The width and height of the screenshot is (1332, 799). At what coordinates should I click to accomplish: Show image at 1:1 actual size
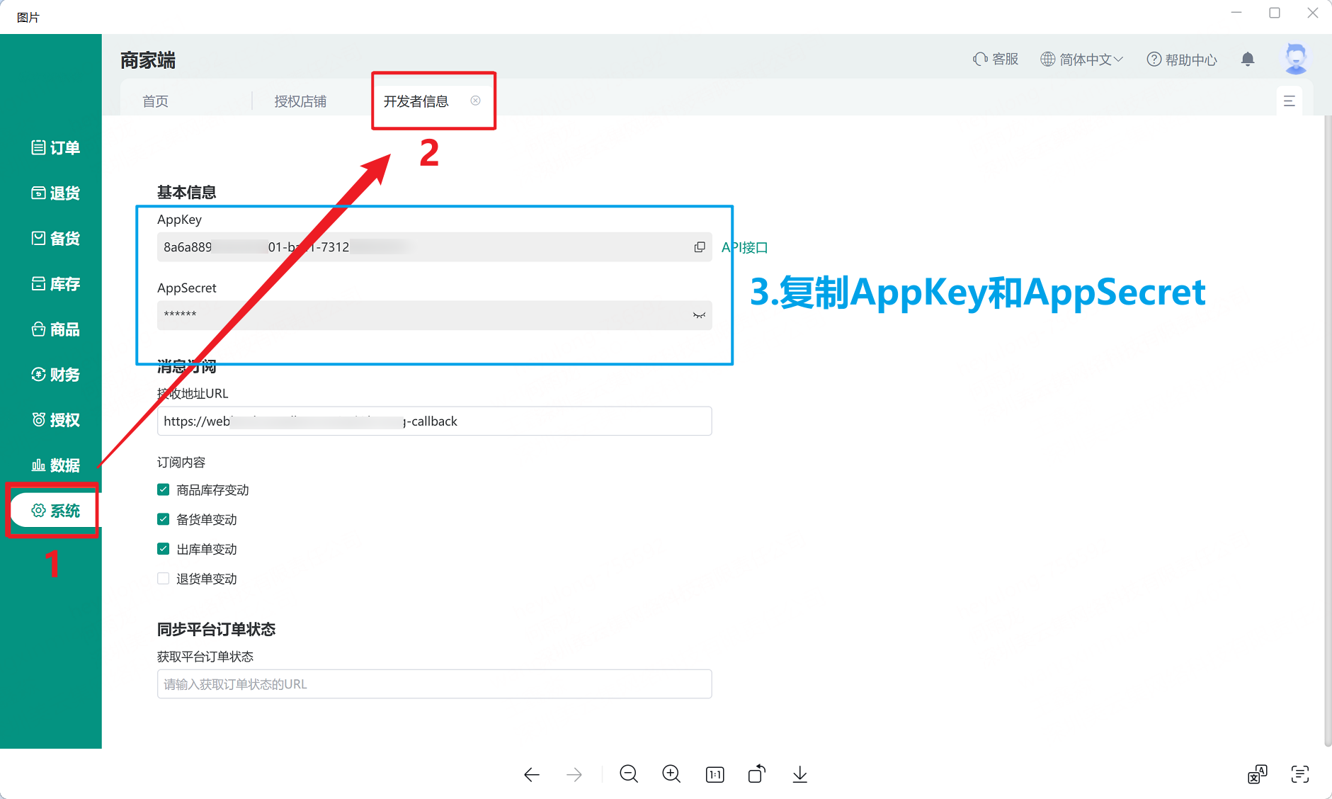[715, 774]
